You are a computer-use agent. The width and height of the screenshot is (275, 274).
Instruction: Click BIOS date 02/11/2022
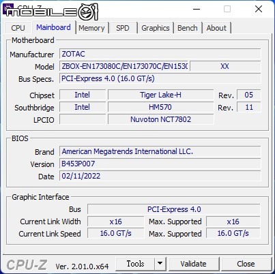point(160,176)
